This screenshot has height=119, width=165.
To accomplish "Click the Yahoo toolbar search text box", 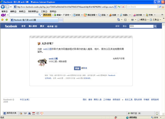I will pos(24,15).
